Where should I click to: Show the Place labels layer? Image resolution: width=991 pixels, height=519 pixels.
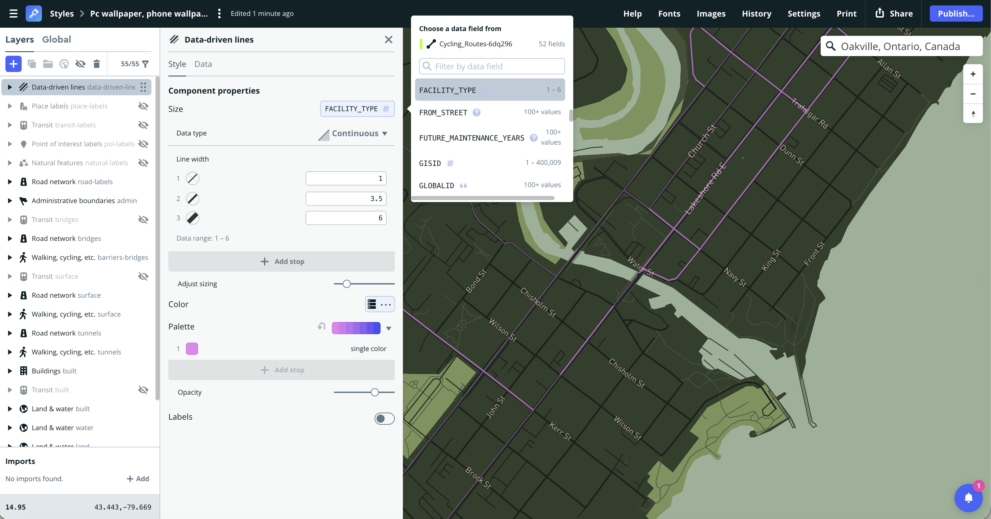[143, 106]
